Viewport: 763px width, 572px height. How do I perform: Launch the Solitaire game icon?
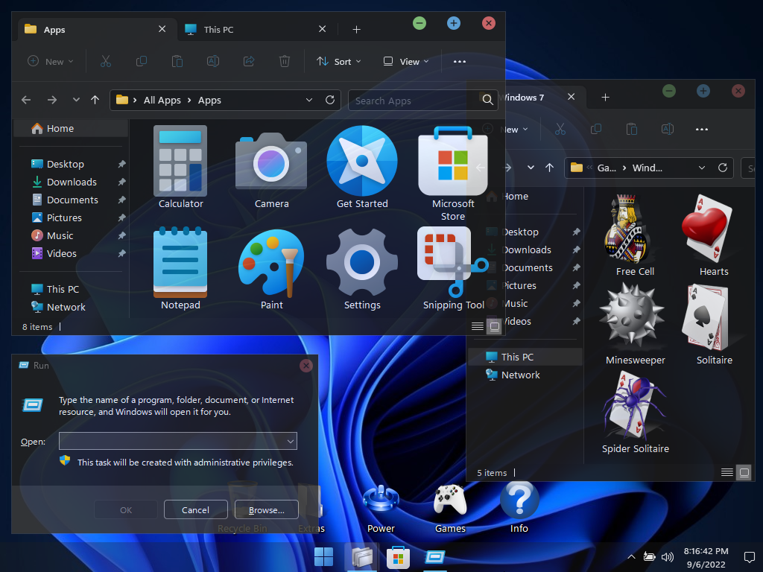[x=706, y=317]
